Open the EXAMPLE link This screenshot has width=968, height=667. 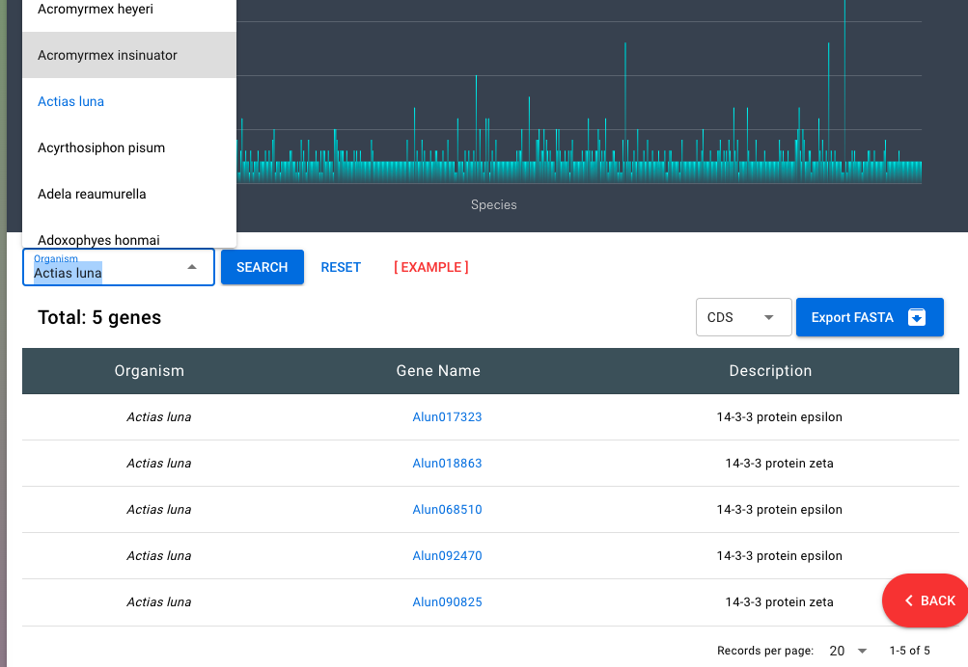point(430,268)
